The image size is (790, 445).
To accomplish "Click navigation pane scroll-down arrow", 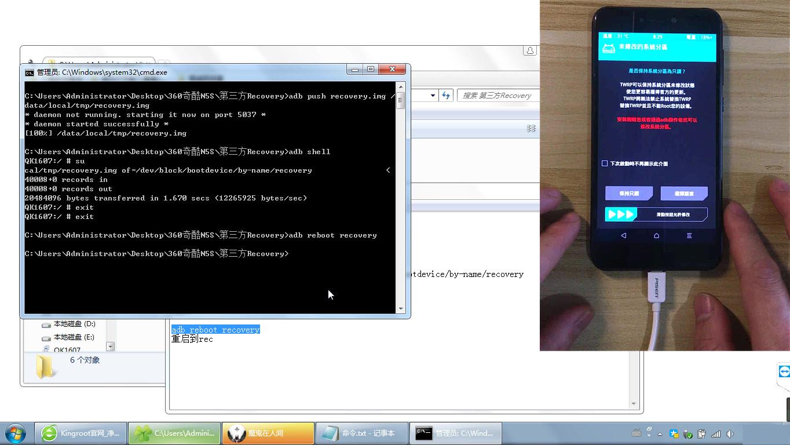I will [x=110, y=346].
